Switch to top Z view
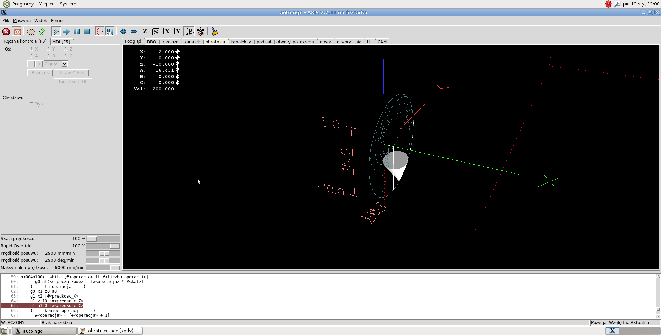 [x=145, y=32]
